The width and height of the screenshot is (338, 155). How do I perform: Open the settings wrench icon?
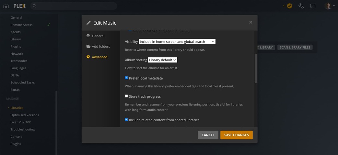coord(301,6)
